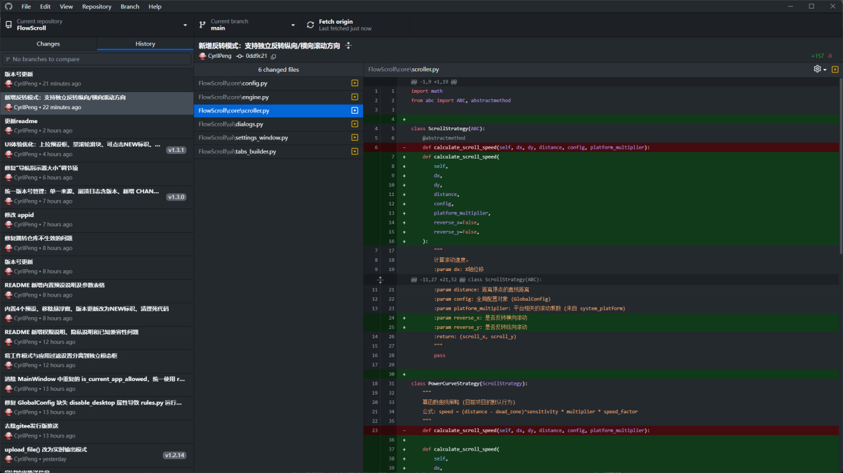Viewport: 843px width, 473px height.
Task: Click the GitHub logo in title bar
Action: [9, 7]
